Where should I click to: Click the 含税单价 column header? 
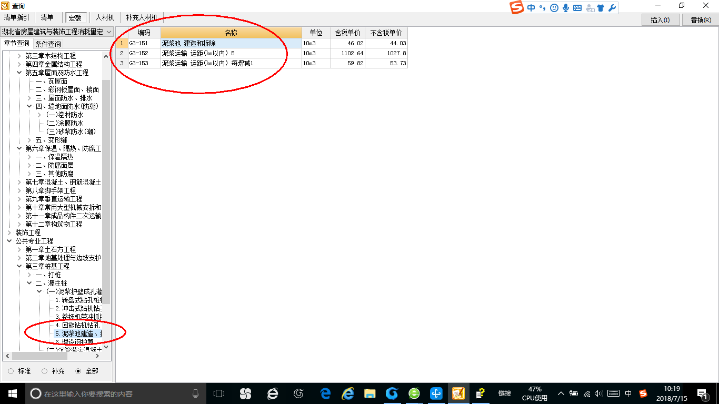click(x=348, y=33)
